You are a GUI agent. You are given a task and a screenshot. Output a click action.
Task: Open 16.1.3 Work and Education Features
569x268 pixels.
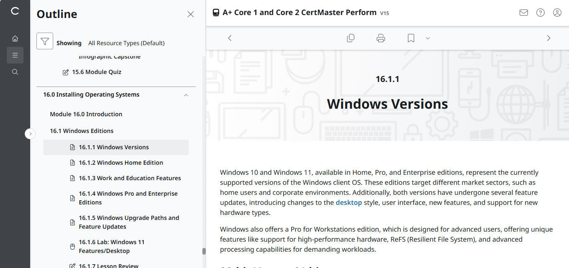coord(129,178)
